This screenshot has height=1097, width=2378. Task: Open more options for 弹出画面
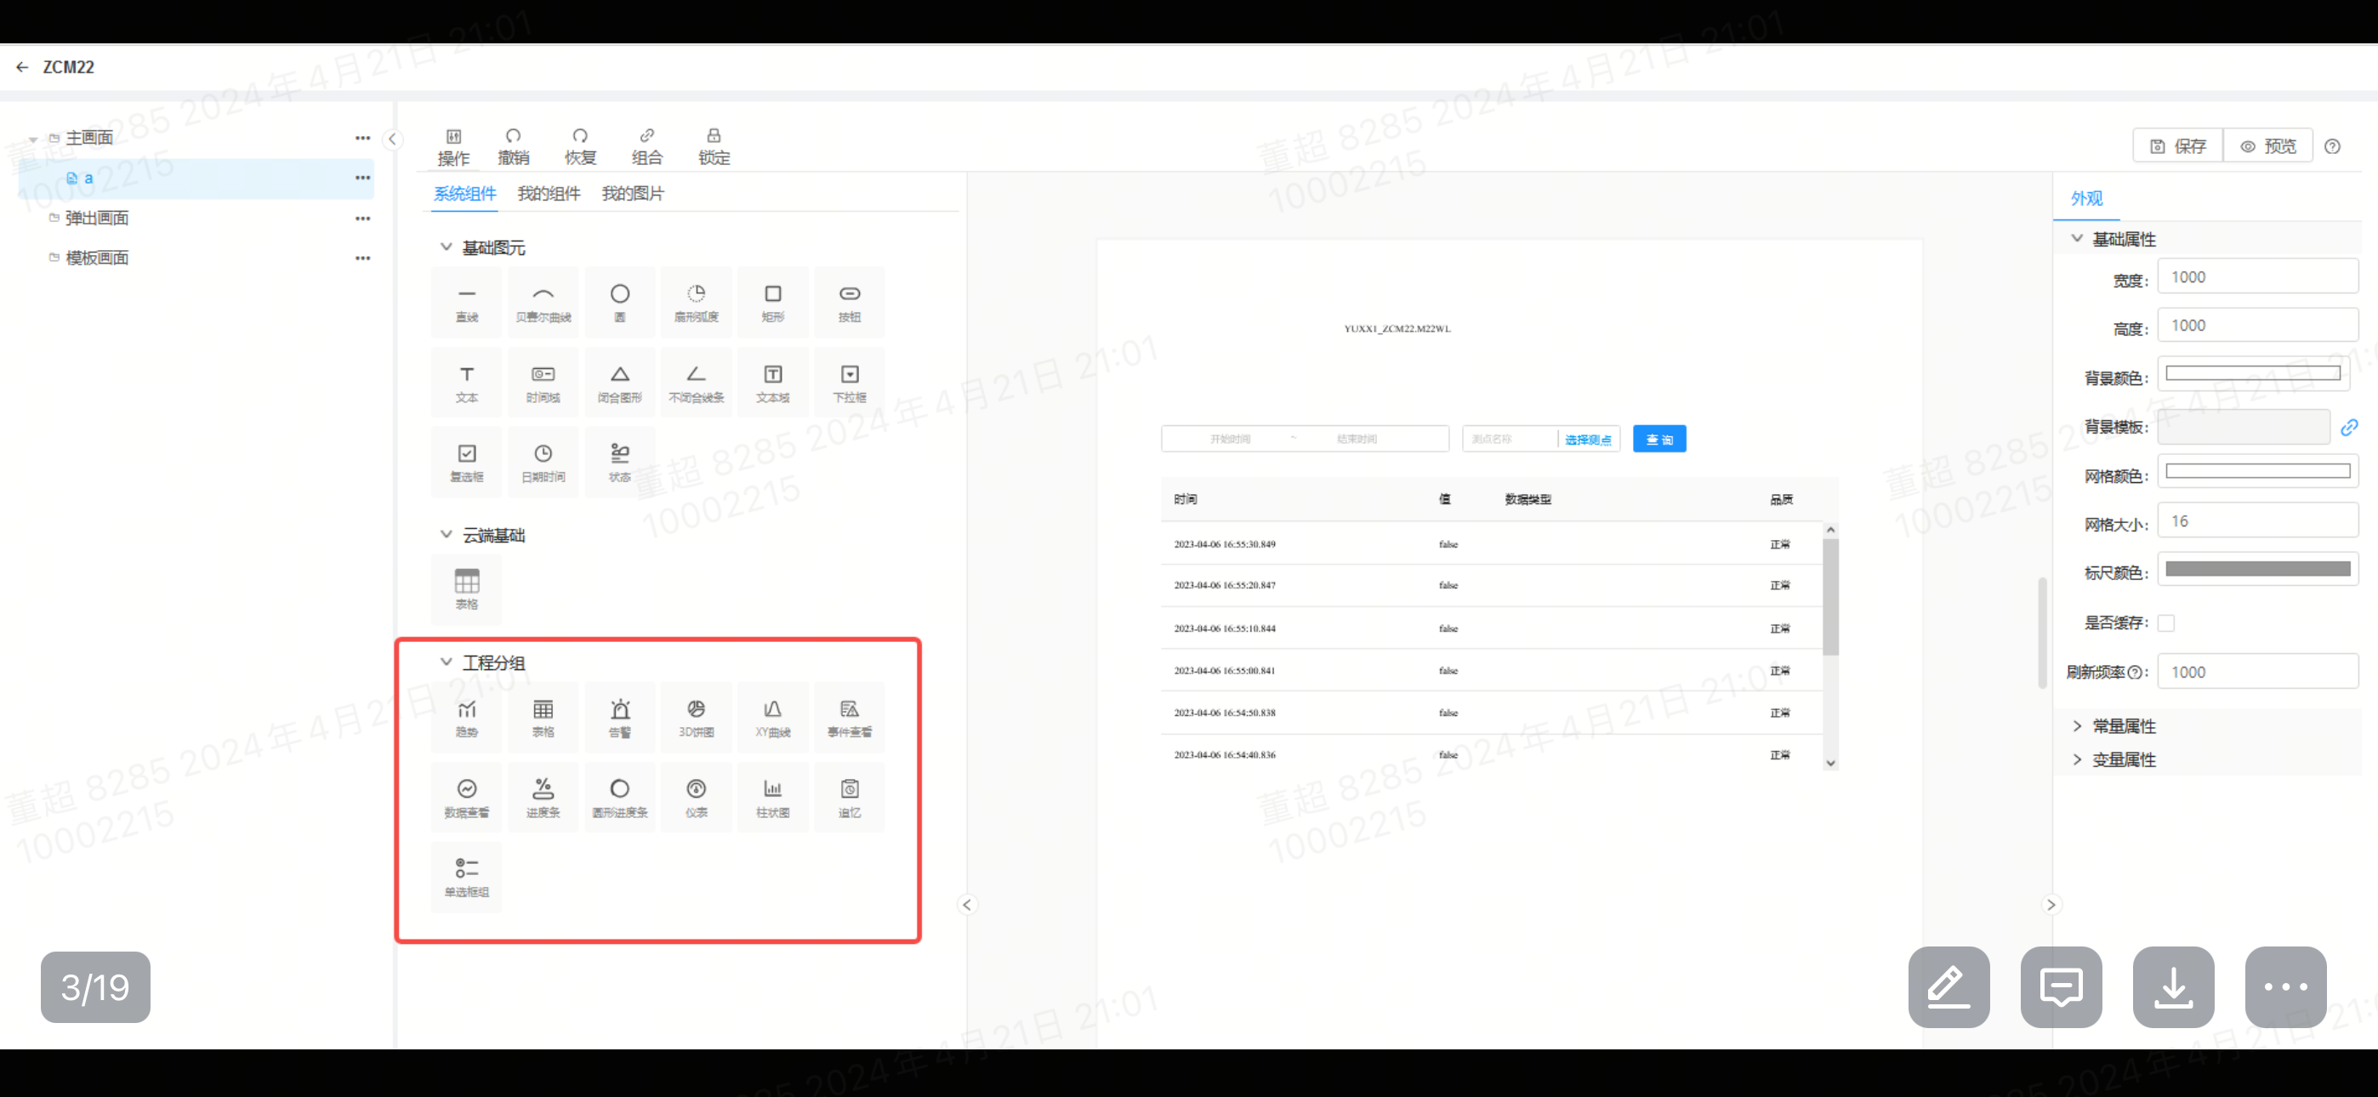363,218
